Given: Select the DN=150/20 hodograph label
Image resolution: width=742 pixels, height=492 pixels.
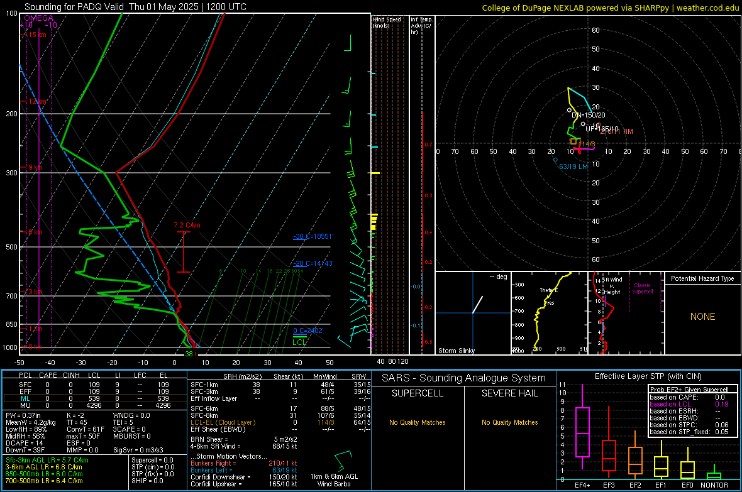Looking at the screenshot, I should coord(588,115).
